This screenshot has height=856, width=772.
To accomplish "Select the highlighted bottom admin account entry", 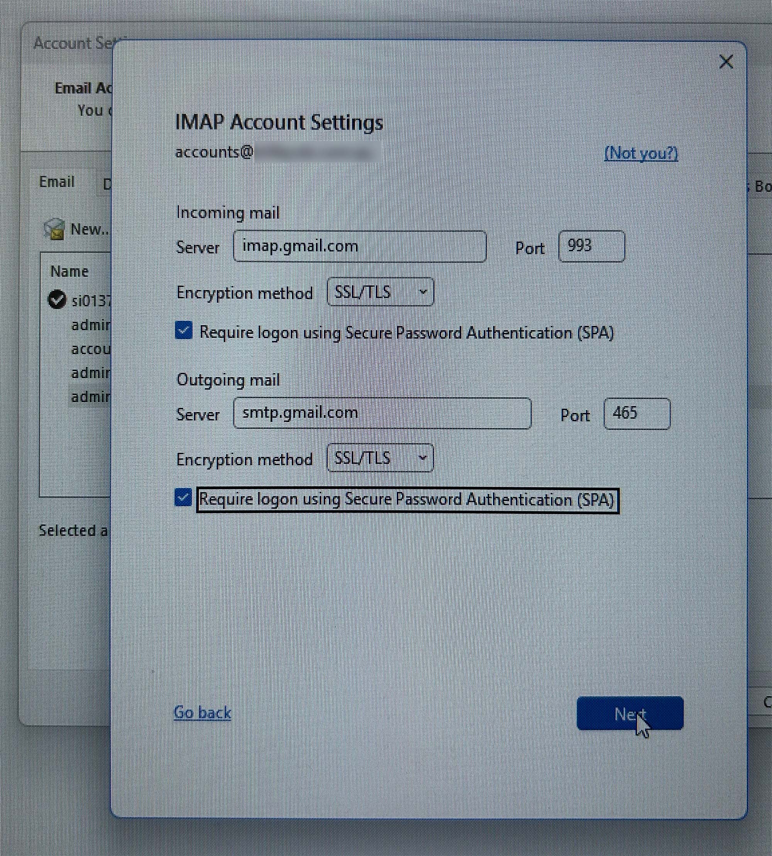I will point(90,397).
